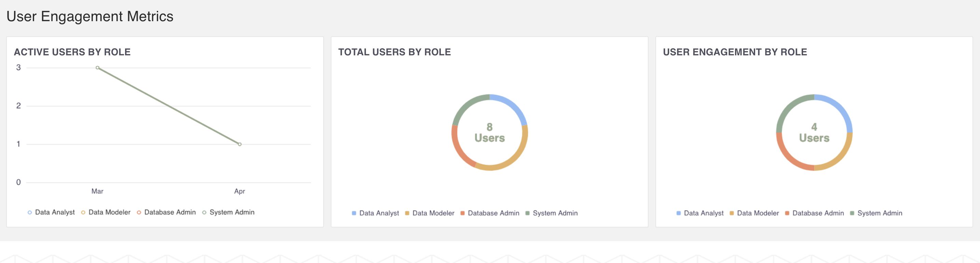Image resolution: width=980 pixels, height=263 pixels.
Task: Toggle Database Admin in User Engagement legend
Action: (x=815, y=213)
